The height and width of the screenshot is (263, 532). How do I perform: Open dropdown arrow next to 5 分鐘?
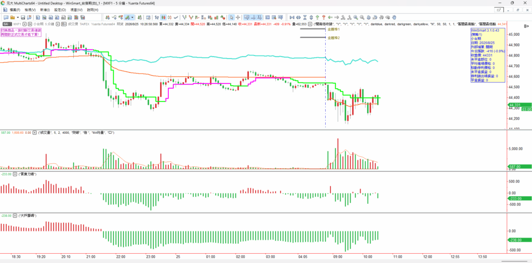tap(58, 24)
